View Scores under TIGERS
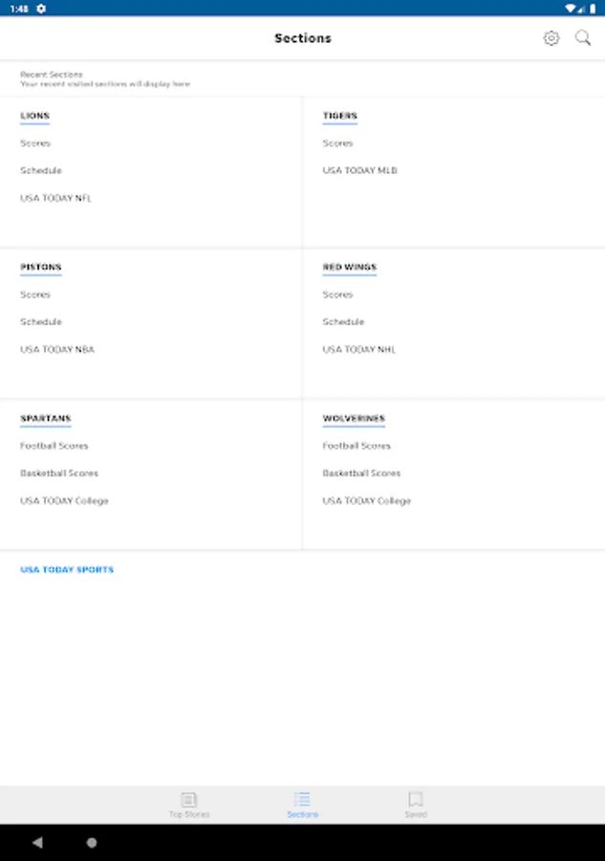The width and height of the screenshot is (605, 861). 338,143
